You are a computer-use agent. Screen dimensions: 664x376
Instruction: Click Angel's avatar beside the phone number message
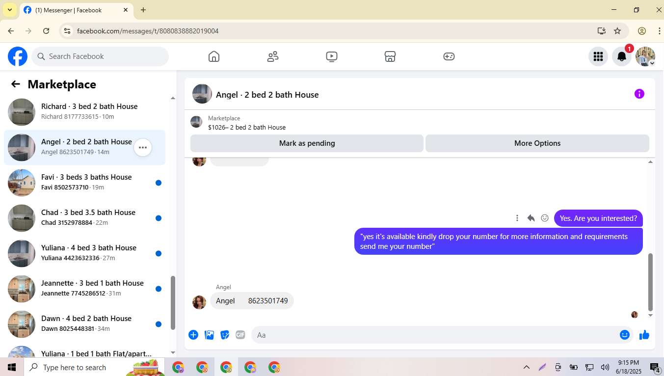[x=199, y=302]
